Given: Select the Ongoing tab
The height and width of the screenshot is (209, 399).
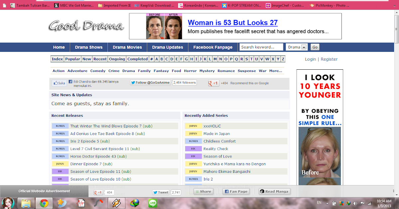Looking at the screenshot, I should 117,59.
